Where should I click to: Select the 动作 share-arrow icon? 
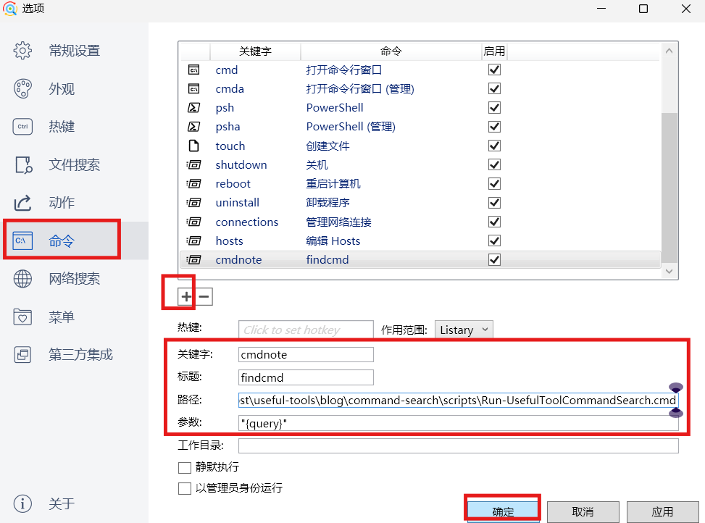[22, 203]
